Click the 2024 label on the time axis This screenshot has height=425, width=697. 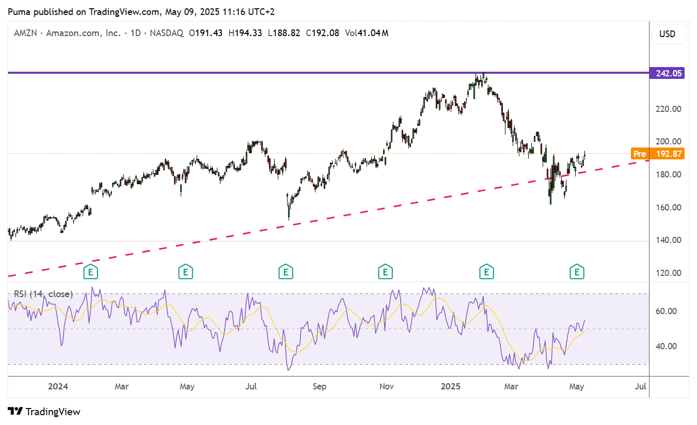58,386
